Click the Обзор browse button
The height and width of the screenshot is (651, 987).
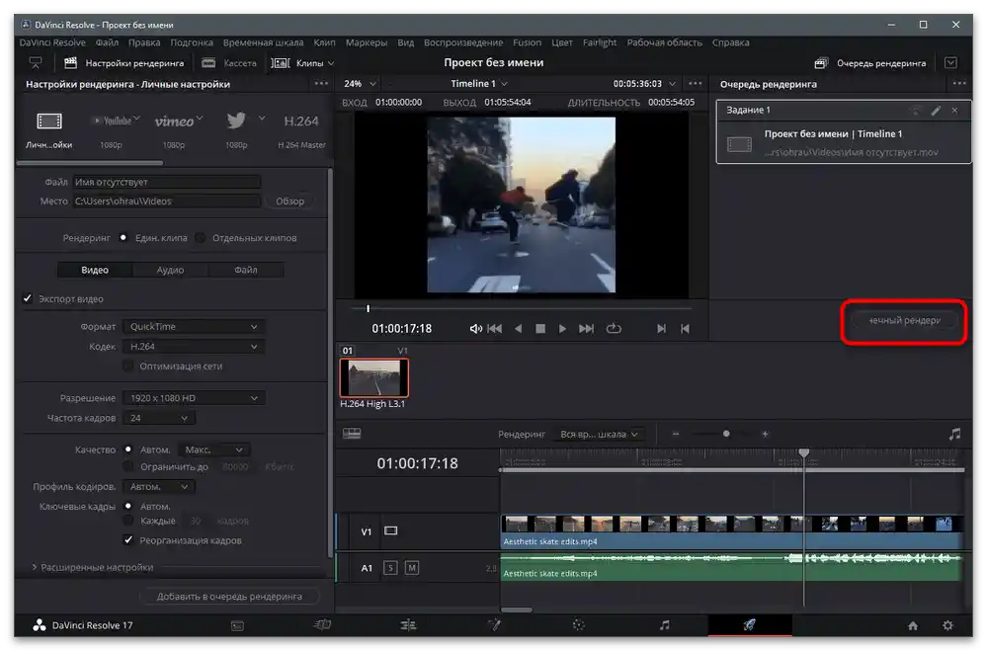289,201
